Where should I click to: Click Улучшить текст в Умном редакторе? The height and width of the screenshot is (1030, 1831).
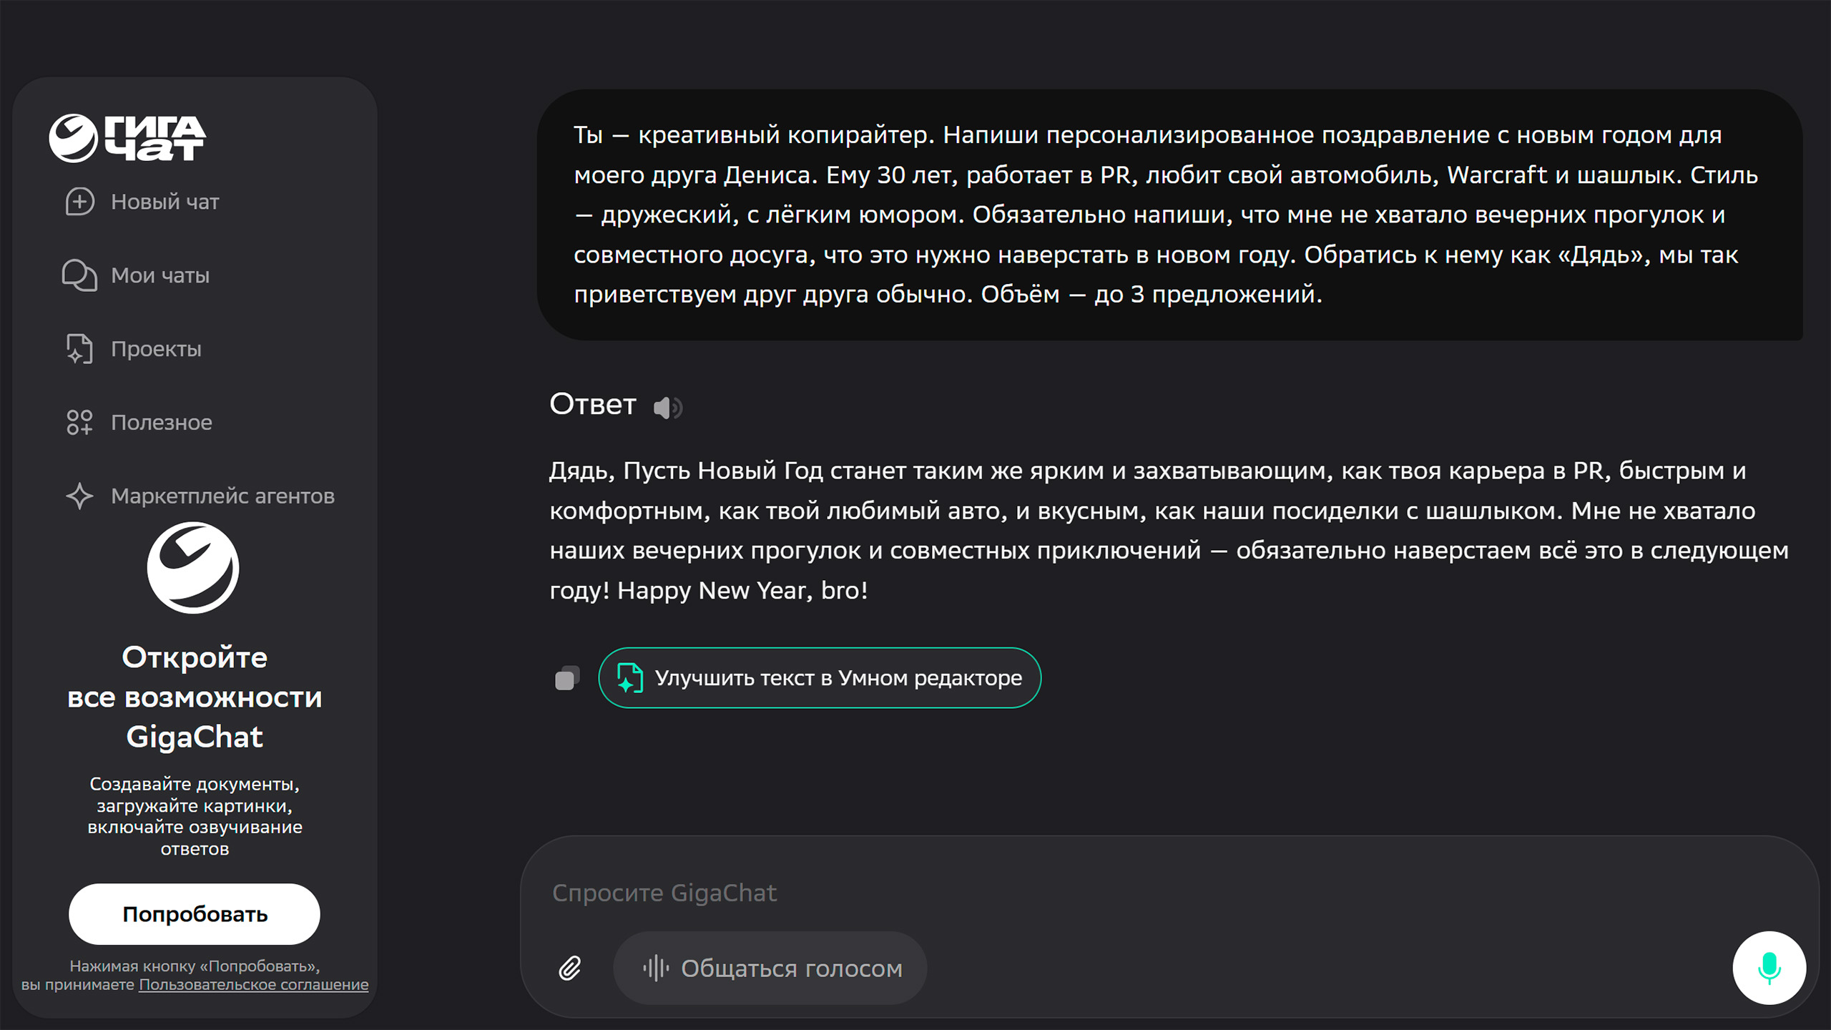click(x=820, y=678)
